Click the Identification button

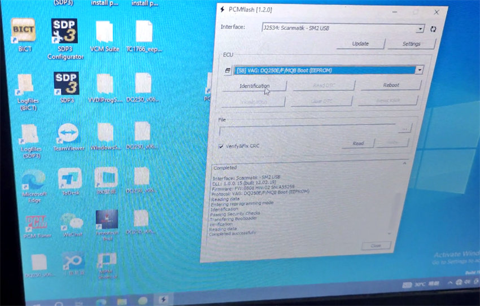254,86
